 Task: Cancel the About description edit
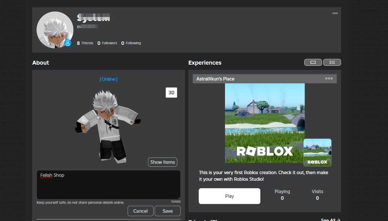click(140, 211)
